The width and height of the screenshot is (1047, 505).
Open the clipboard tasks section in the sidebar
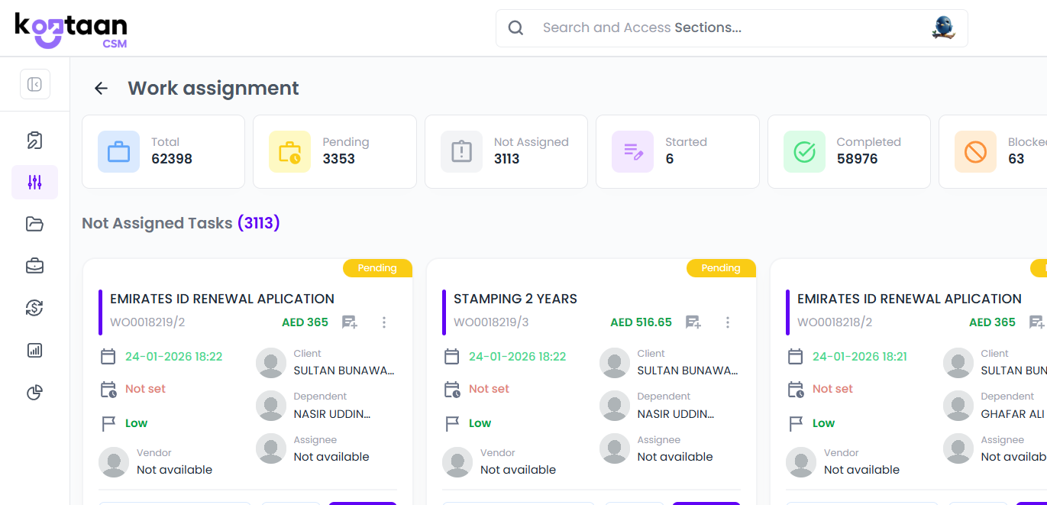coord(34,140)
